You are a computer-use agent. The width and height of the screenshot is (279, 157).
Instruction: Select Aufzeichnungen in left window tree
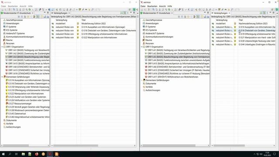[14, 127]
